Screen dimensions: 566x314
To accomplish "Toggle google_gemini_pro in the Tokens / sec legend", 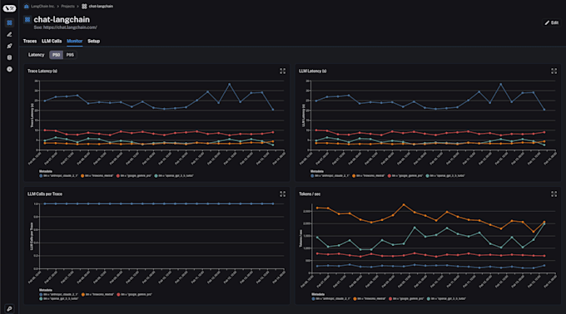I will click(x=406, y=299).
